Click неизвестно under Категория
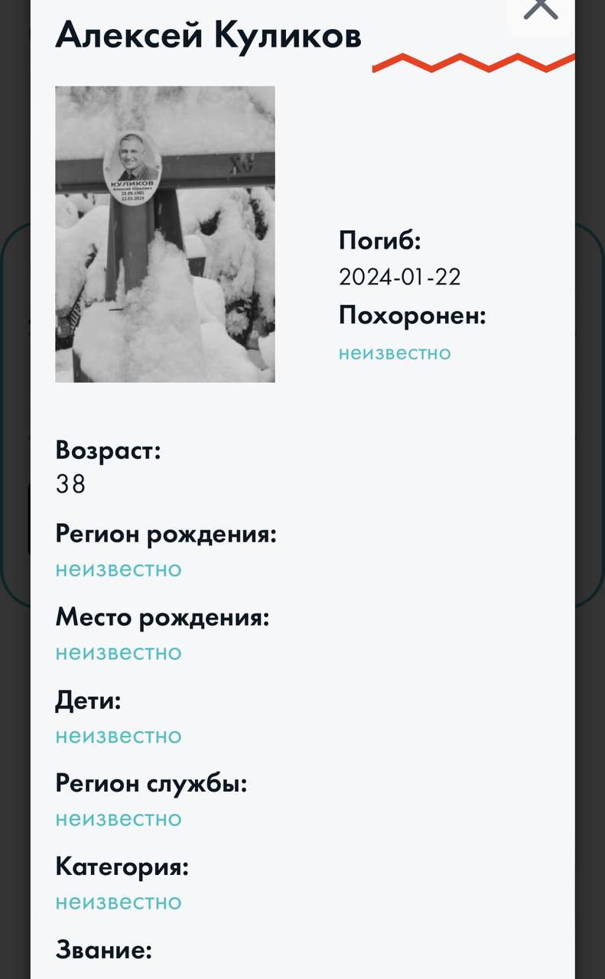The image size is (605, 979). pyautogui.click(x=119, y=902)
